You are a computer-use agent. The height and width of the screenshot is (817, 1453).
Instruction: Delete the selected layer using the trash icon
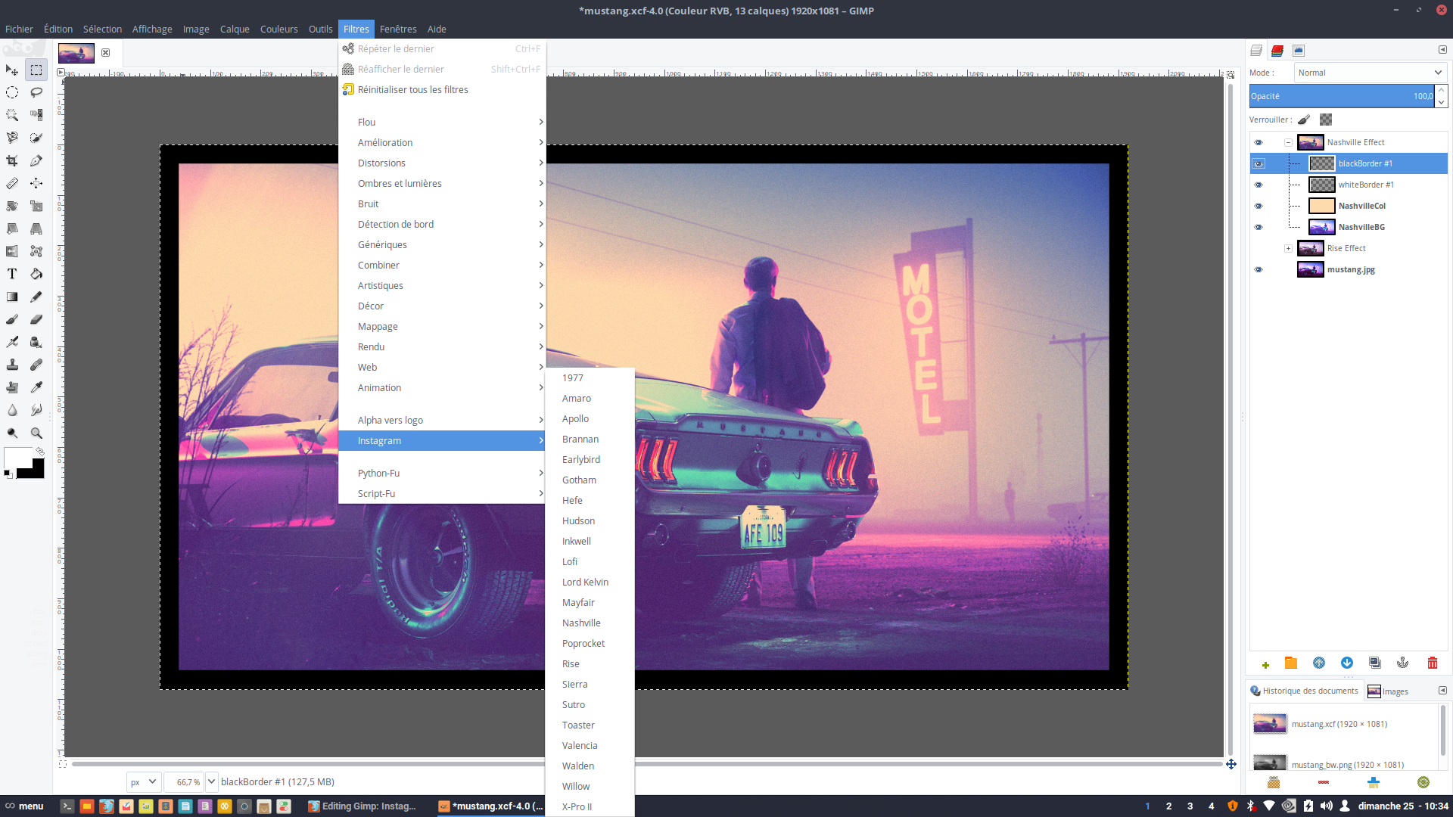click(x=1433, y=663)
